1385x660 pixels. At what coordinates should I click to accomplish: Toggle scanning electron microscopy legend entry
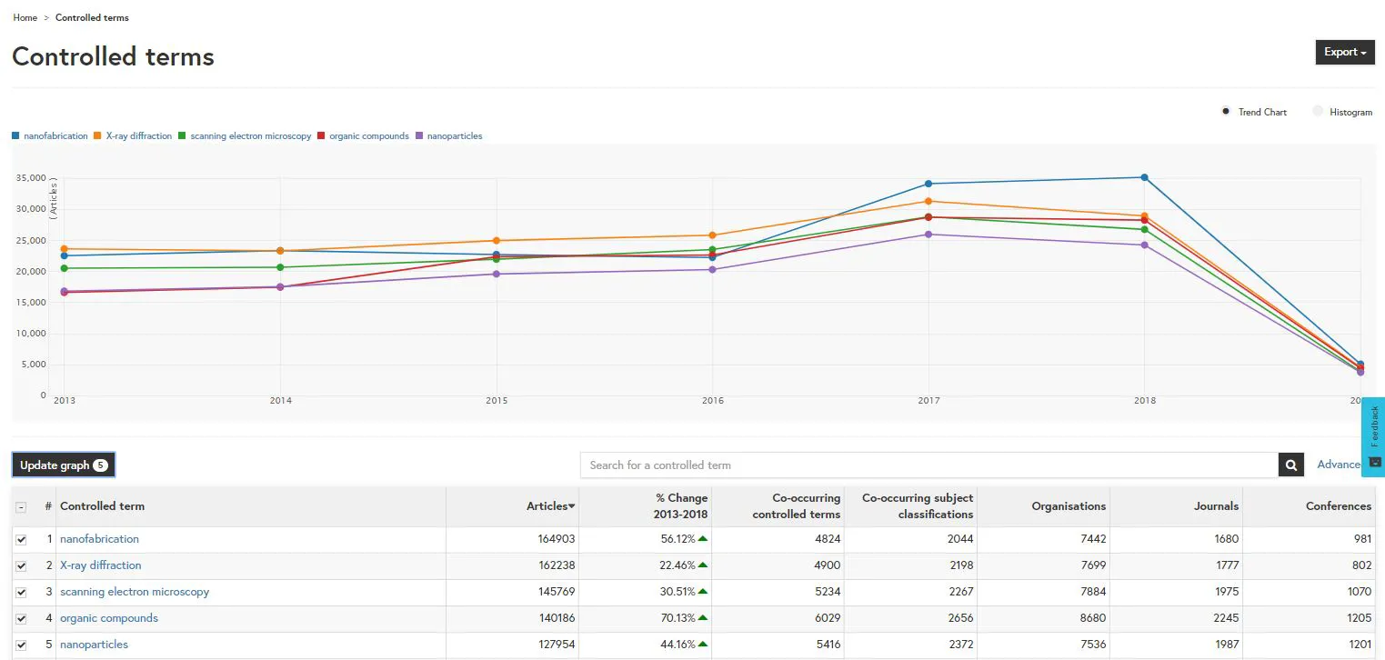click(x=250, y=136)
